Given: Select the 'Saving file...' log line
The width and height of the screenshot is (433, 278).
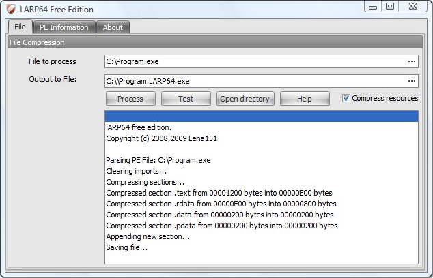Looking at the screenshot, I should tap(262, 247).
